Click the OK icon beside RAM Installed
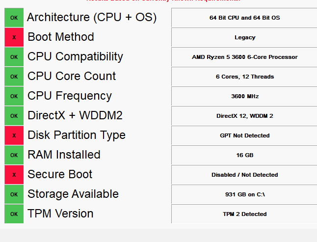The width and height of the screenshot is (317, 242). coord(14,155)
